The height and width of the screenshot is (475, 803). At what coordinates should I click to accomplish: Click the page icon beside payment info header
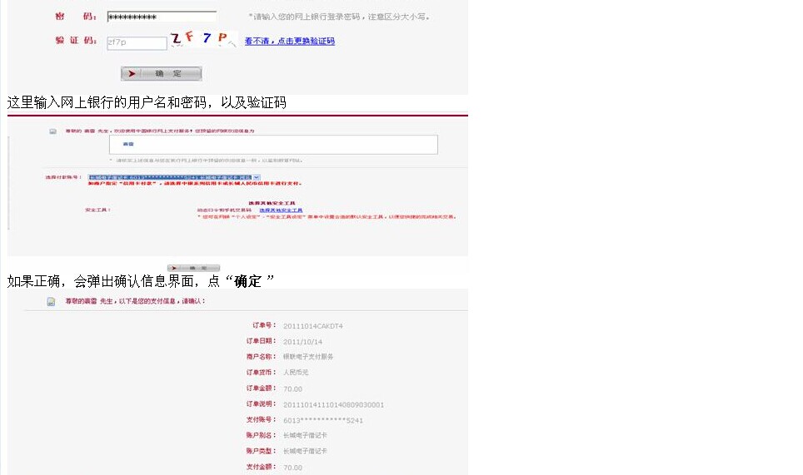click(51, 301)
